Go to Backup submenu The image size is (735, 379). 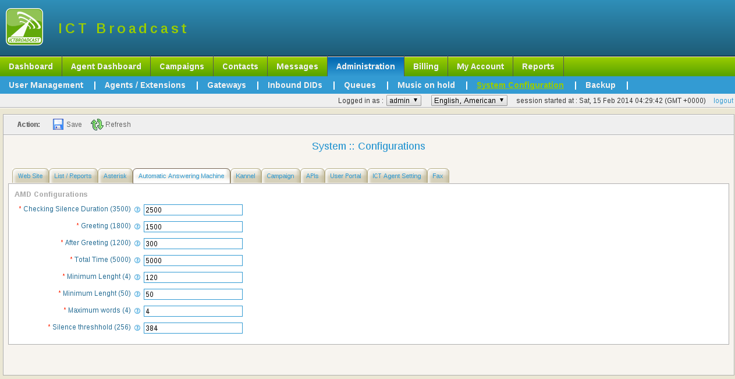click(601, 85)
